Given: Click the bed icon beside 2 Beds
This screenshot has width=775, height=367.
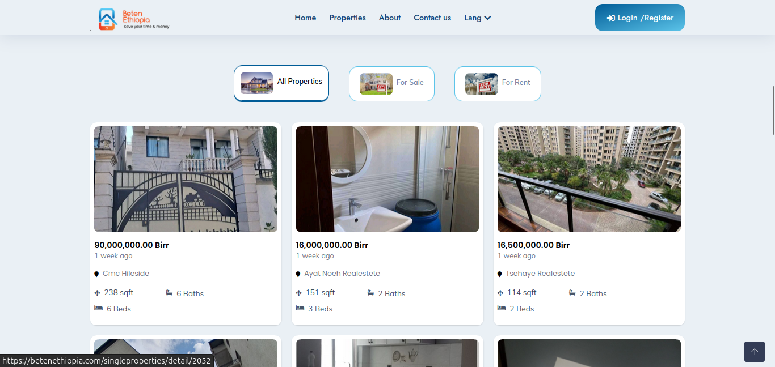Looking at the screenshot, I should (x=502, y=308).
